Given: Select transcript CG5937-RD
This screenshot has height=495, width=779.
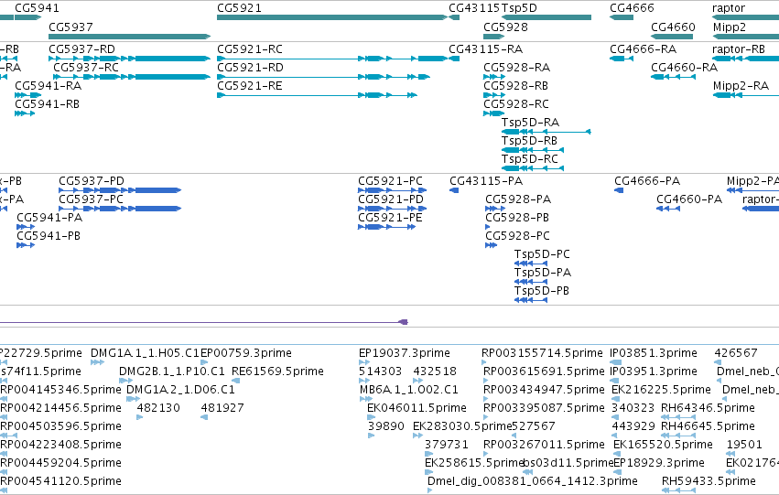Looking at the screenshot, I should click(130, 59).
